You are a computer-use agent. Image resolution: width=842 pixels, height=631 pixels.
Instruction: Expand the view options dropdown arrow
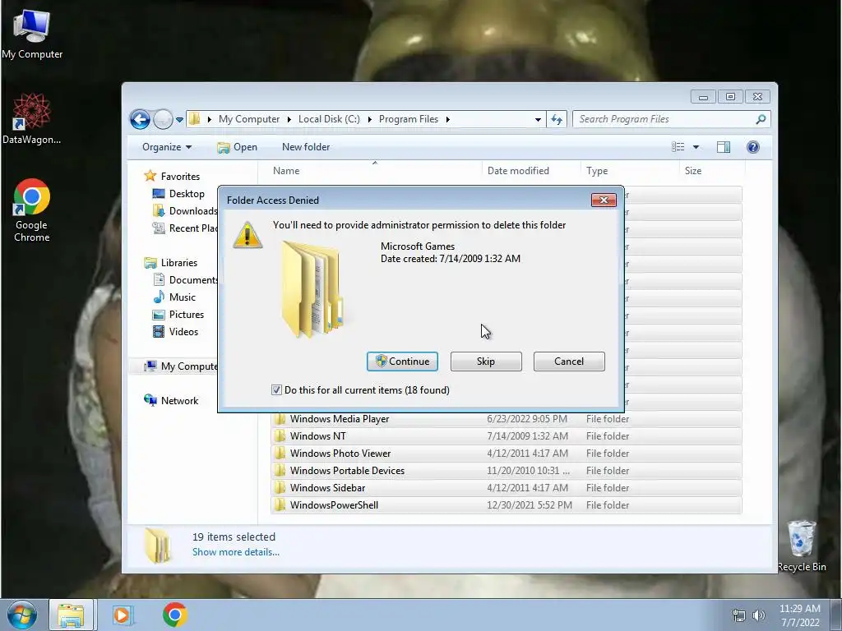[x=696, y=147]
